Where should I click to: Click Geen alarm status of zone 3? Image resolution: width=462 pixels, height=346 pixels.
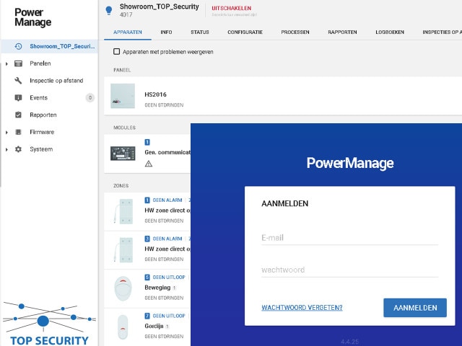167,239
